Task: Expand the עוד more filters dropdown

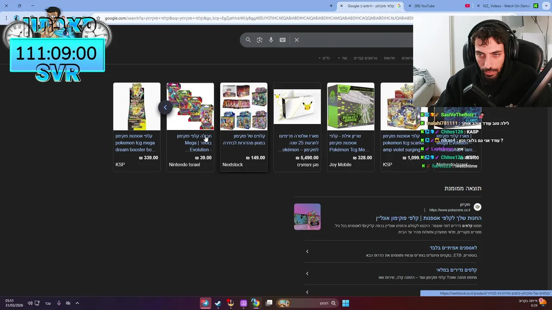Action: [x=342, y=58]
